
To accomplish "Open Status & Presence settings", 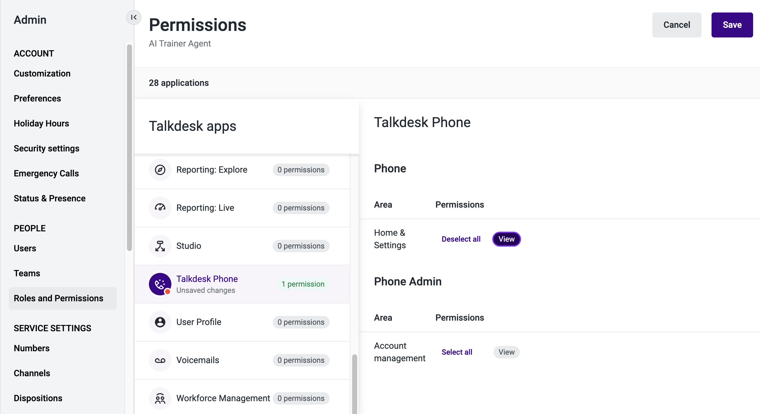I will [x=50, y=199].
